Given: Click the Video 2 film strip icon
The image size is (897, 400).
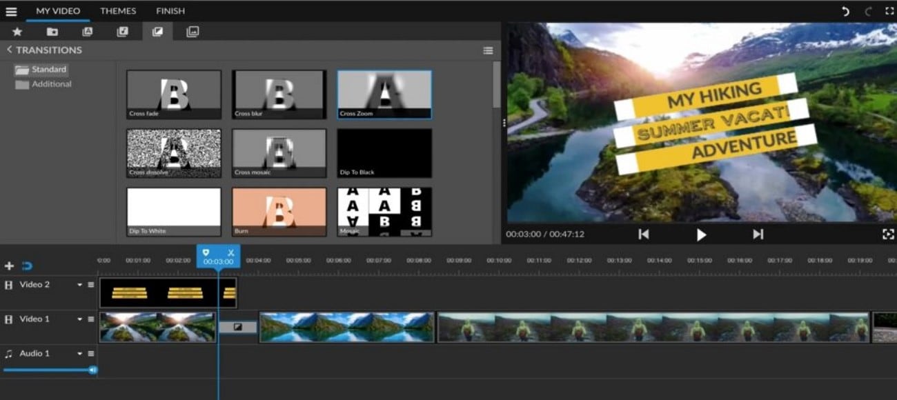Looking at the screenshot, I should (x=9, y=285).
